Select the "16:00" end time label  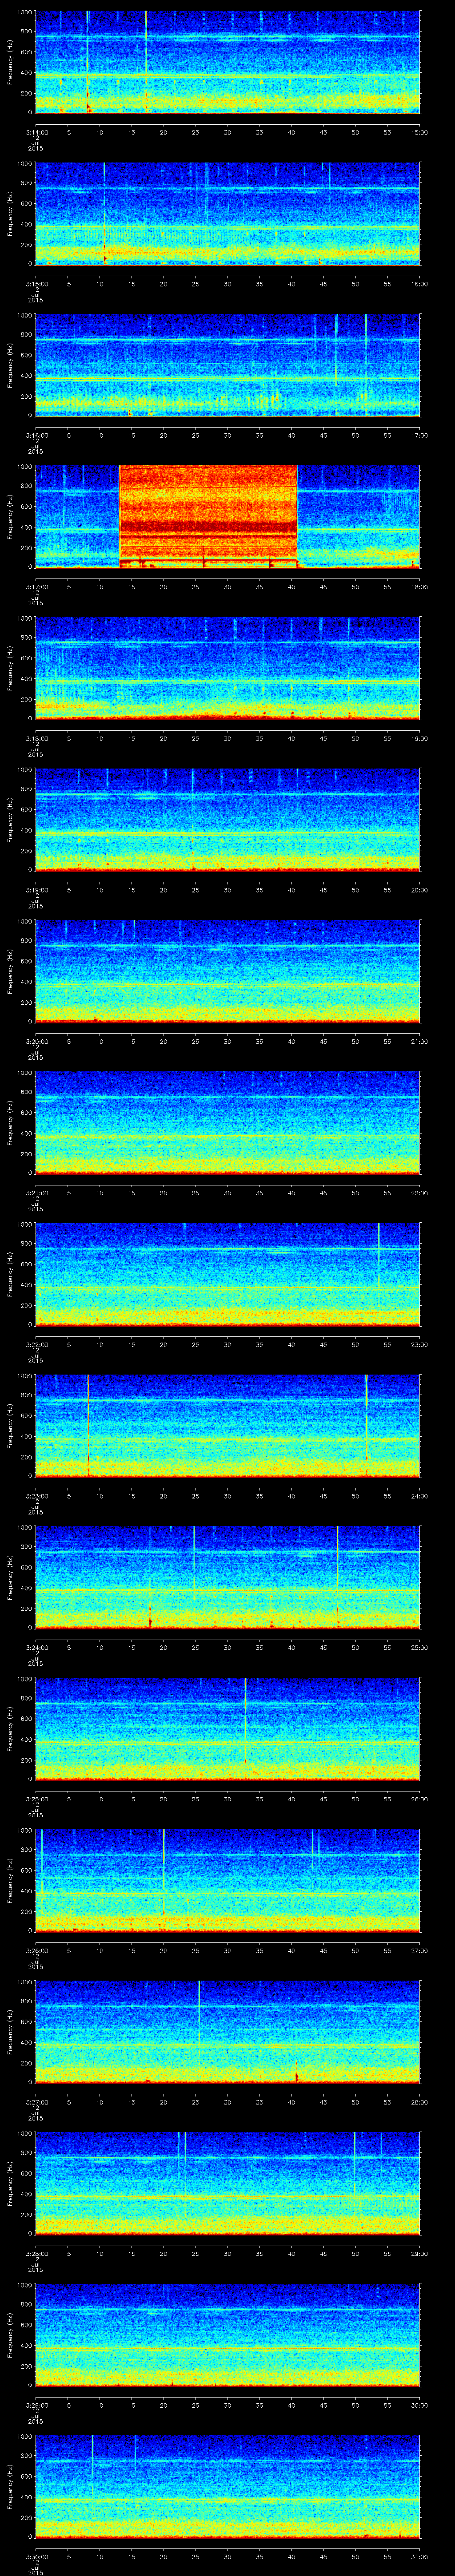[x=419, y=284]
